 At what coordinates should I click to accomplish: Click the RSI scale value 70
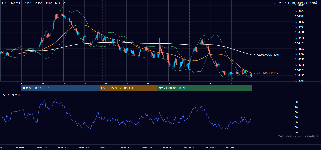tap(296, 107)
